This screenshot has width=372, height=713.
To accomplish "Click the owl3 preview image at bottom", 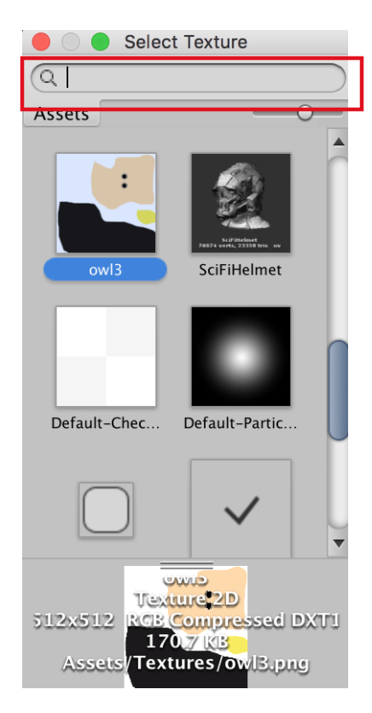I will click(186, 627).
